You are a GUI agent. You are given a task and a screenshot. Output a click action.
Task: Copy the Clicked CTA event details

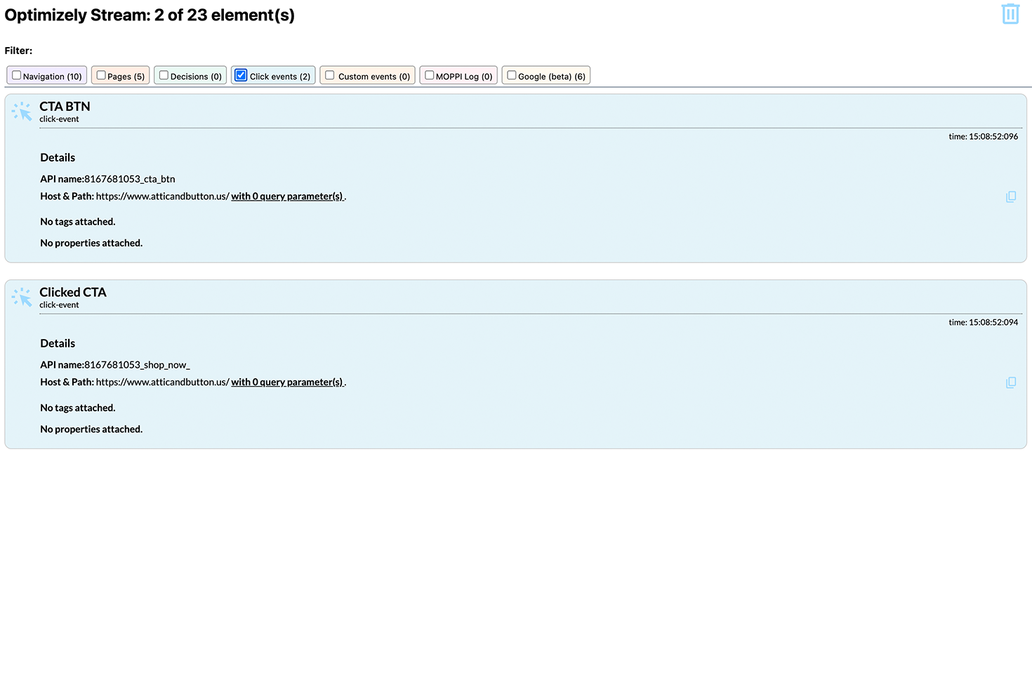1010,383
